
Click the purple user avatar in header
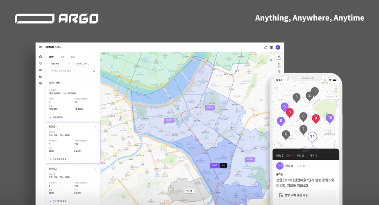(x=278, y=47)
